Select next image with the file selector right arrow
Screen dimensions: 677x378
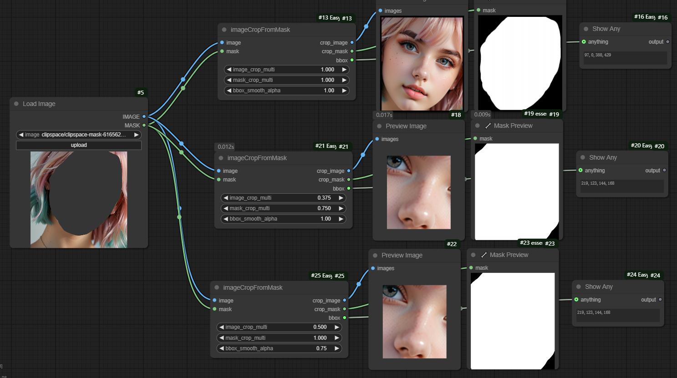pos(136,135)
